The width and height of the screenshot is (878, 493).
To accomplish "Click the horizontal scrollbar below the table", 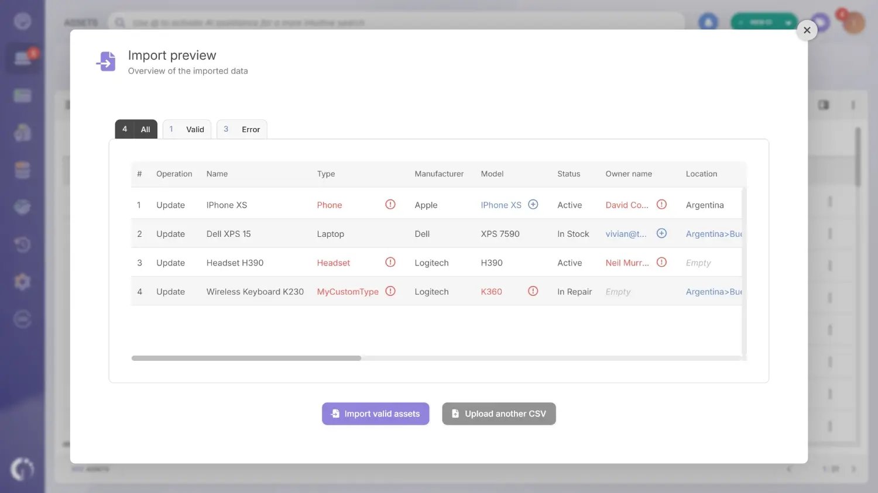I will 246,358.
